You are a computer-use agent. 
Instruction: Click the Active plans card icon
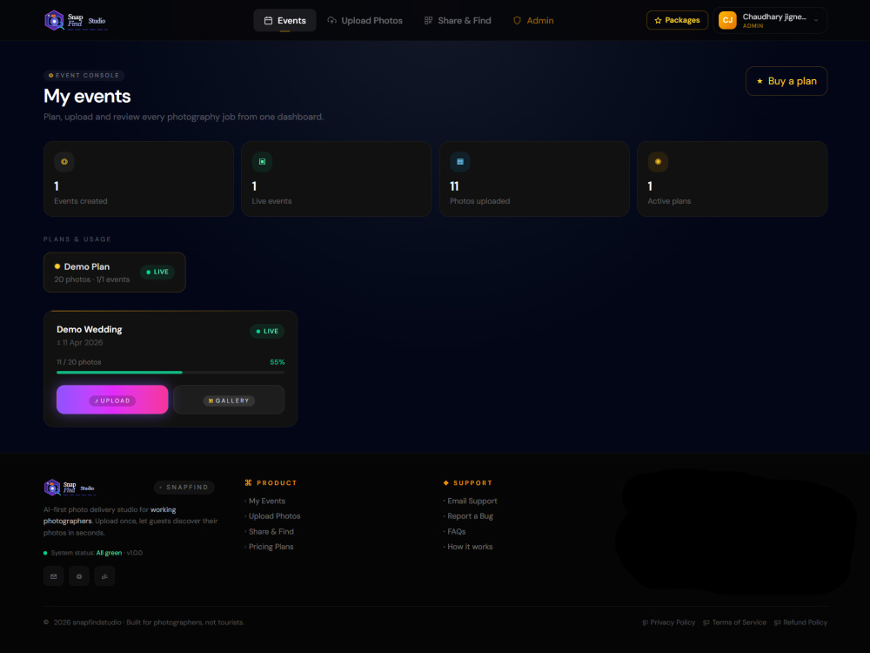(658, 162)
